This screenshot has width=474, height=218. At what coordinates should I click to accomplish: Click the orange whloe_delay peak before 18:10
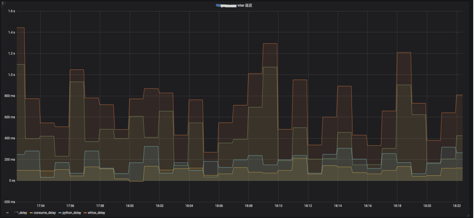pos(270,43)
